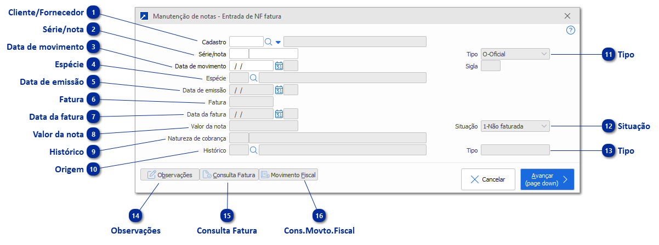Click the Série input field
The height and width of the screenshot is (245, 659).
pos(238,54)
